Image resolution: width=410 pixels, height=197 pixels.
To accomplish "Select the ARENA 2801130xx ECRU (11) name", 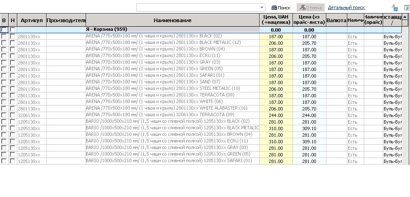I will 153,55.
